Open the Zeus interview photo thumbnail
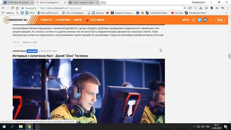 tap(89, 91)
